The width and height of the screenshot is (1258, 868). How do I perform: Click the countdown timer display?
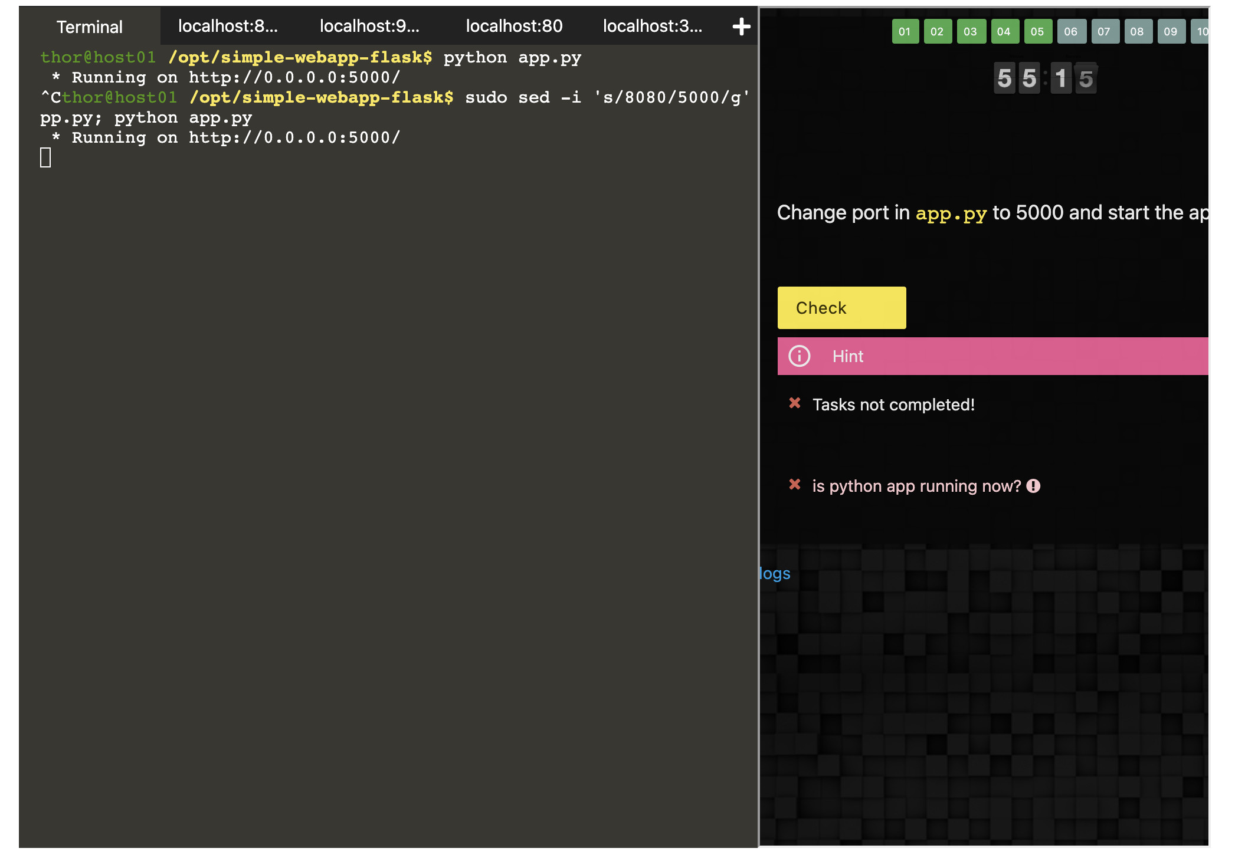(x=1044, y=78)
